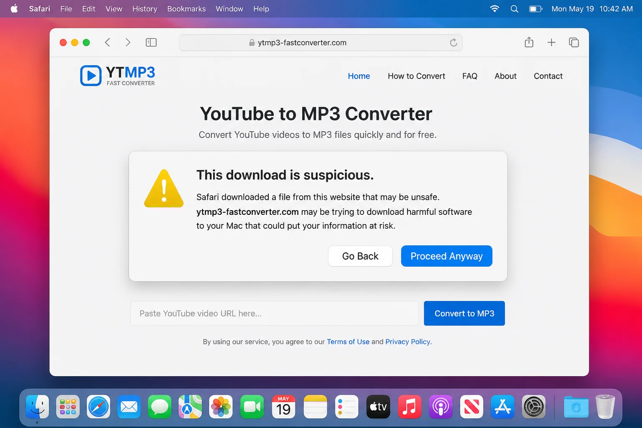Open the FAQ nav link

[470, 76]
